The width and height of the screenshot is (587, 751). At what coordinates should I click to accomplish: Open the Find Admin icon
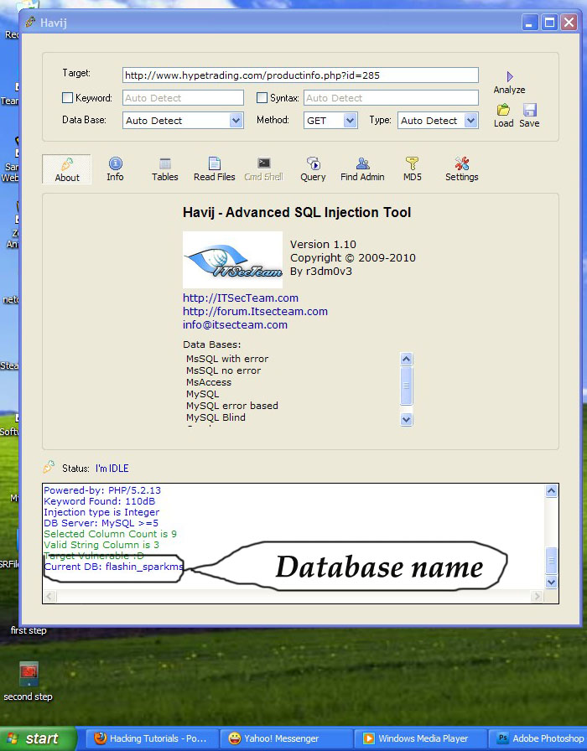coord(363,163)
